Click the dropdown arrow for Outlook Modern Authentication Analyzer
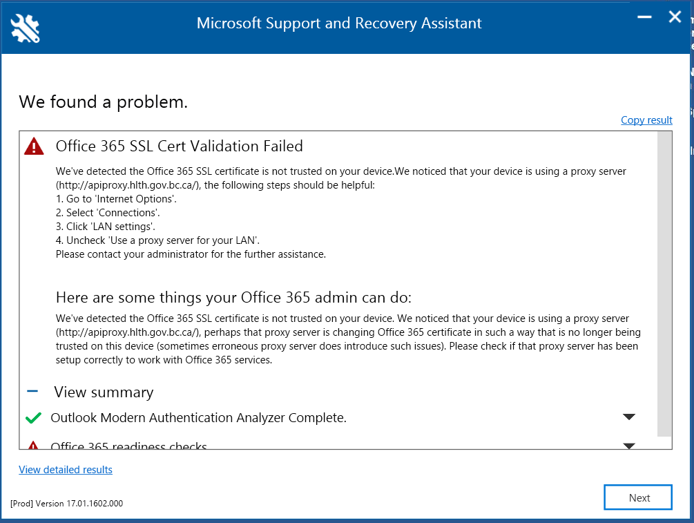Screen dimensions: 694x523 (629, 417)
